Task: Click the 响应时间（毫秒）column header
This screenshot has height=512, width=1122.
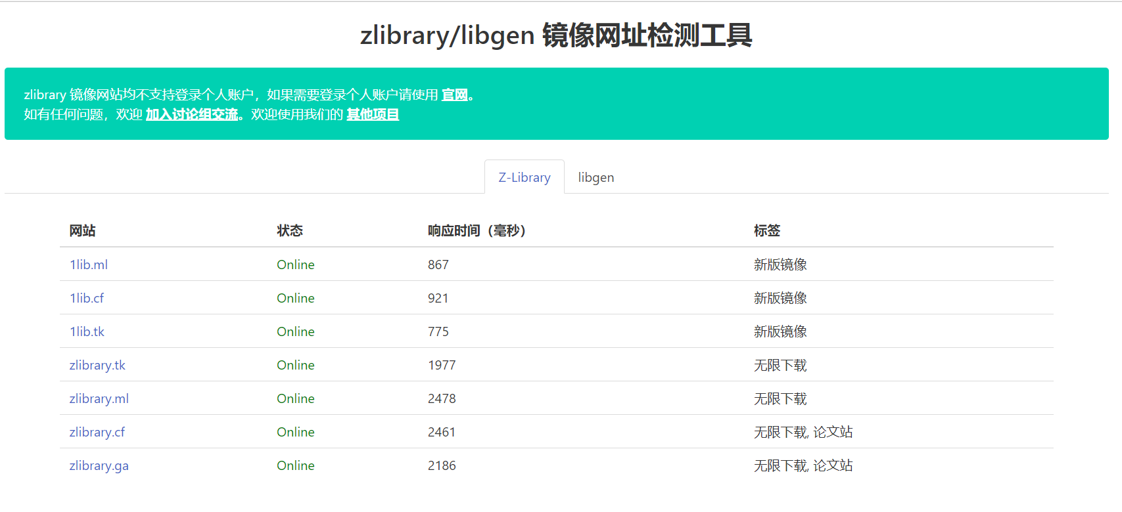Action: pyautogui.click(x=477, y=230)
